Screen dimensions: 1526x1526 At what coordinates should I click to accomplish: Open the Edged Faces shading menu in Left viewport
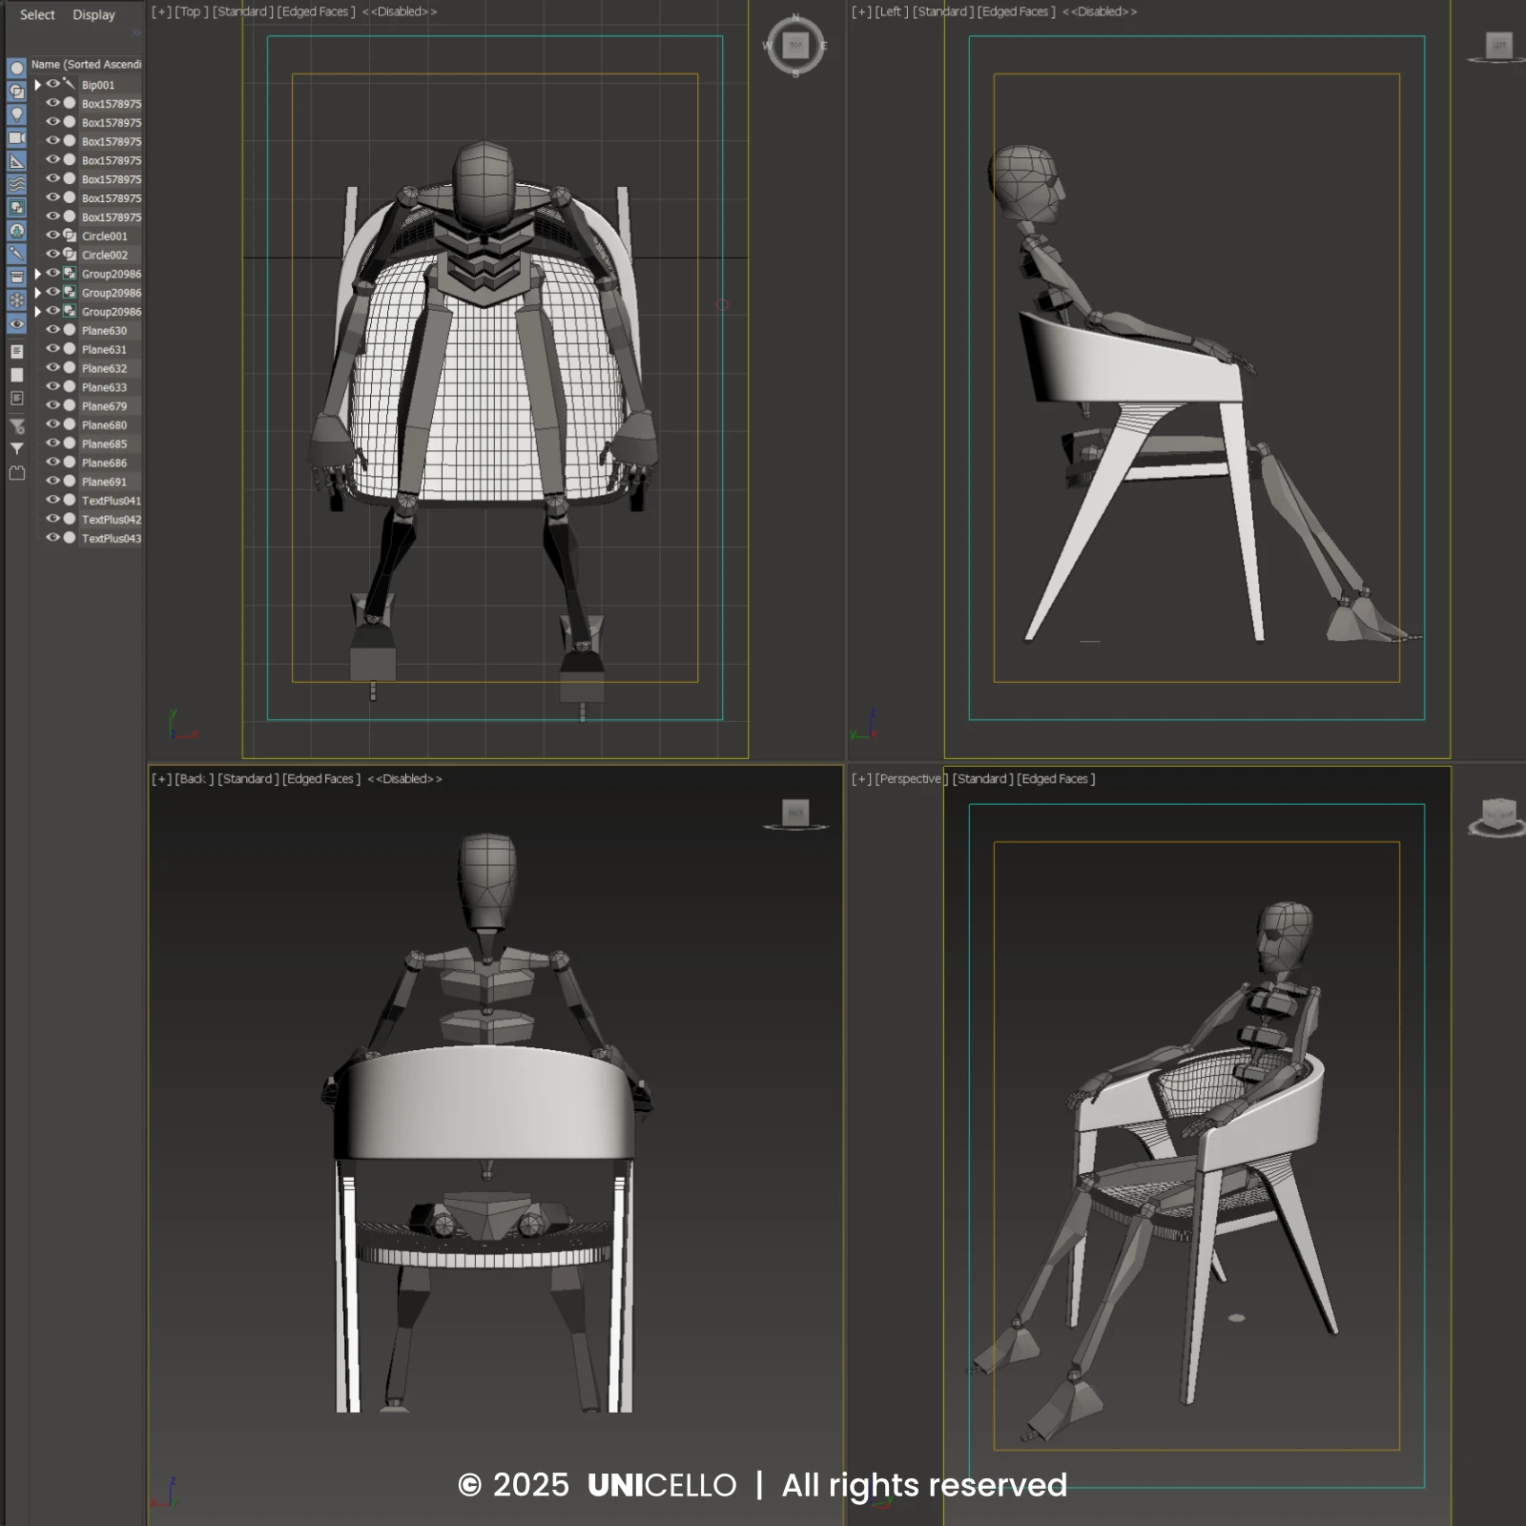point(1016,12)
